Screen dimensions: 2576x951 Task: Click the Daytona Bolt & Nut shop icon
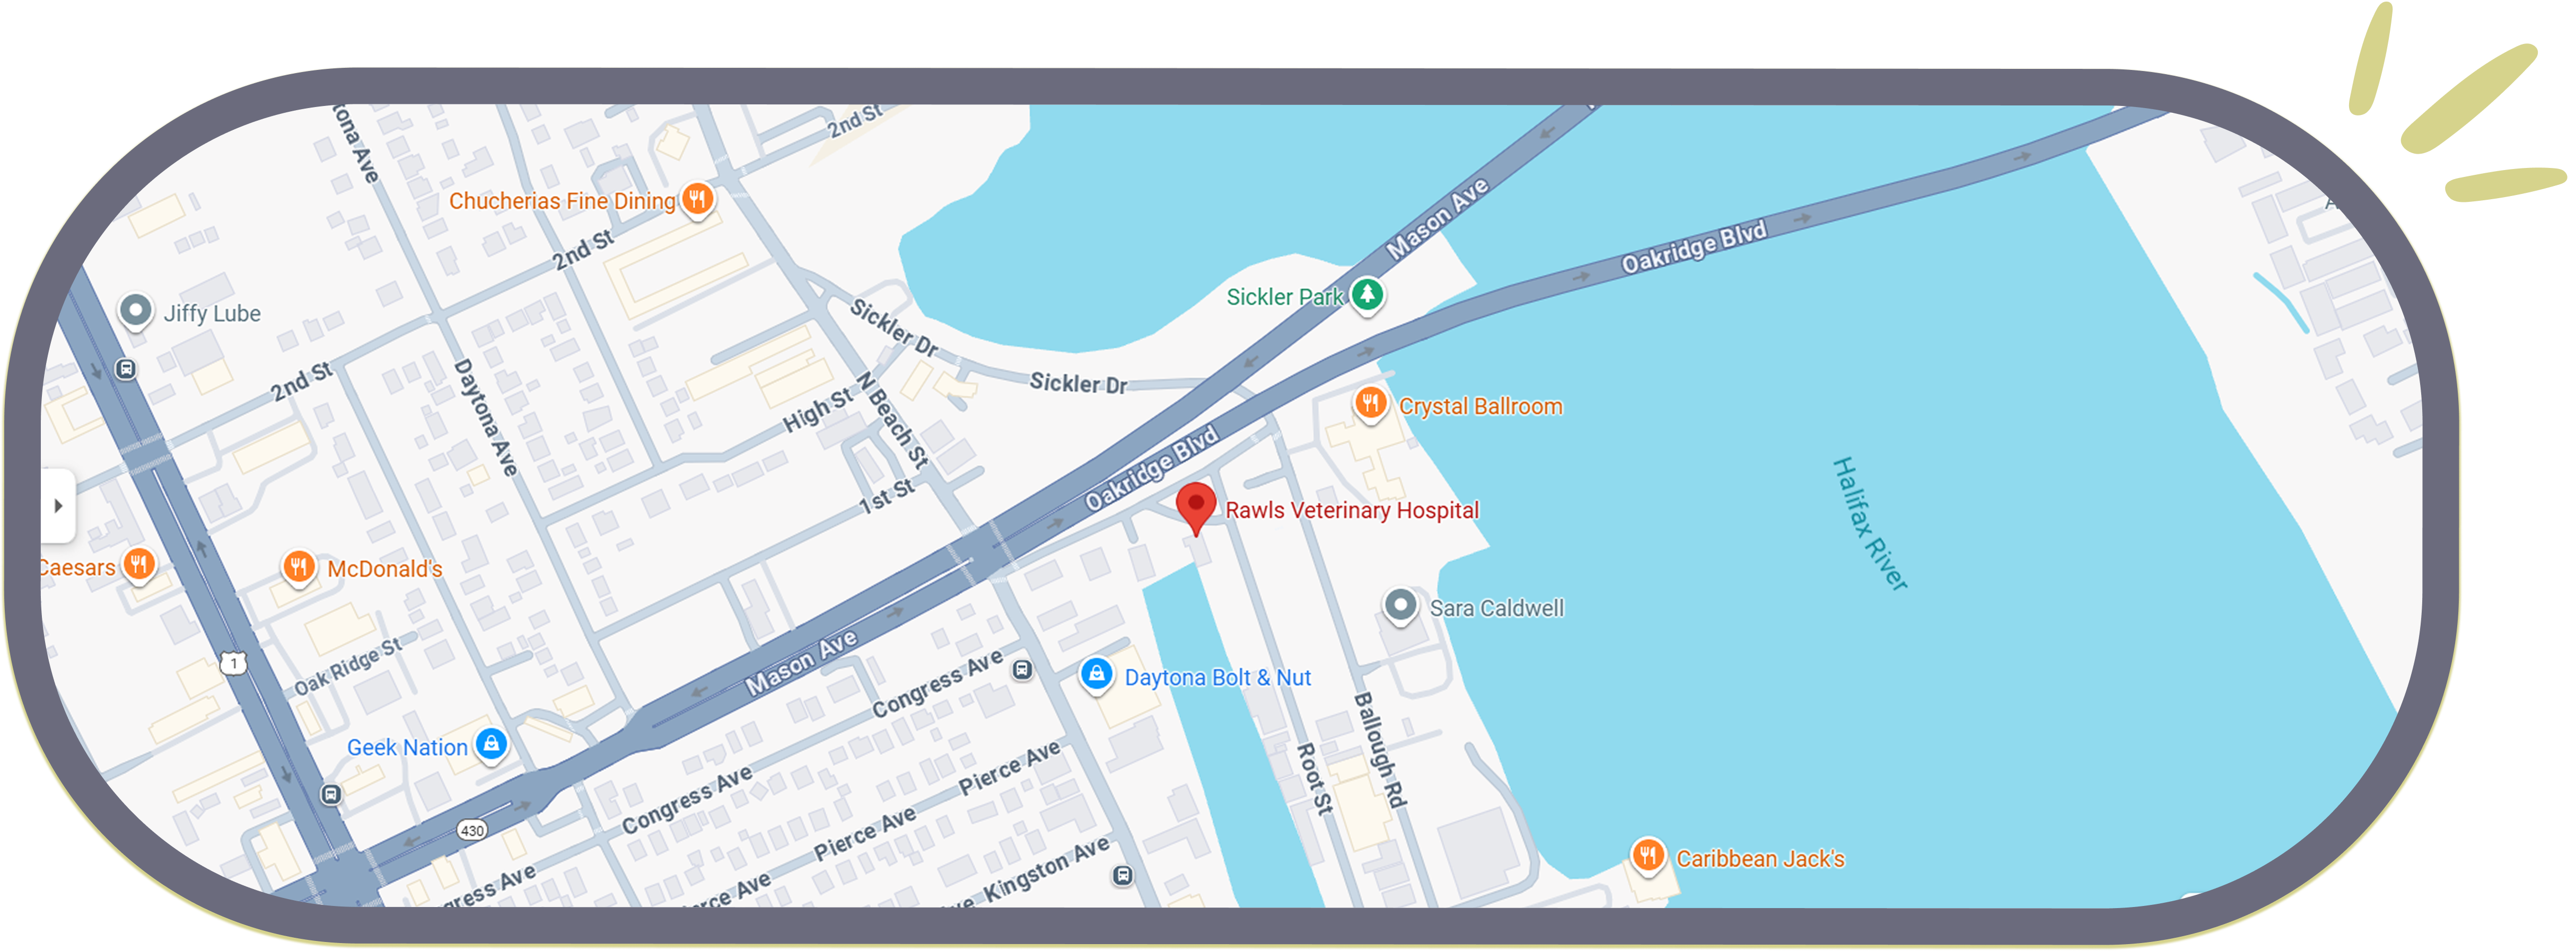point(1096,674)
